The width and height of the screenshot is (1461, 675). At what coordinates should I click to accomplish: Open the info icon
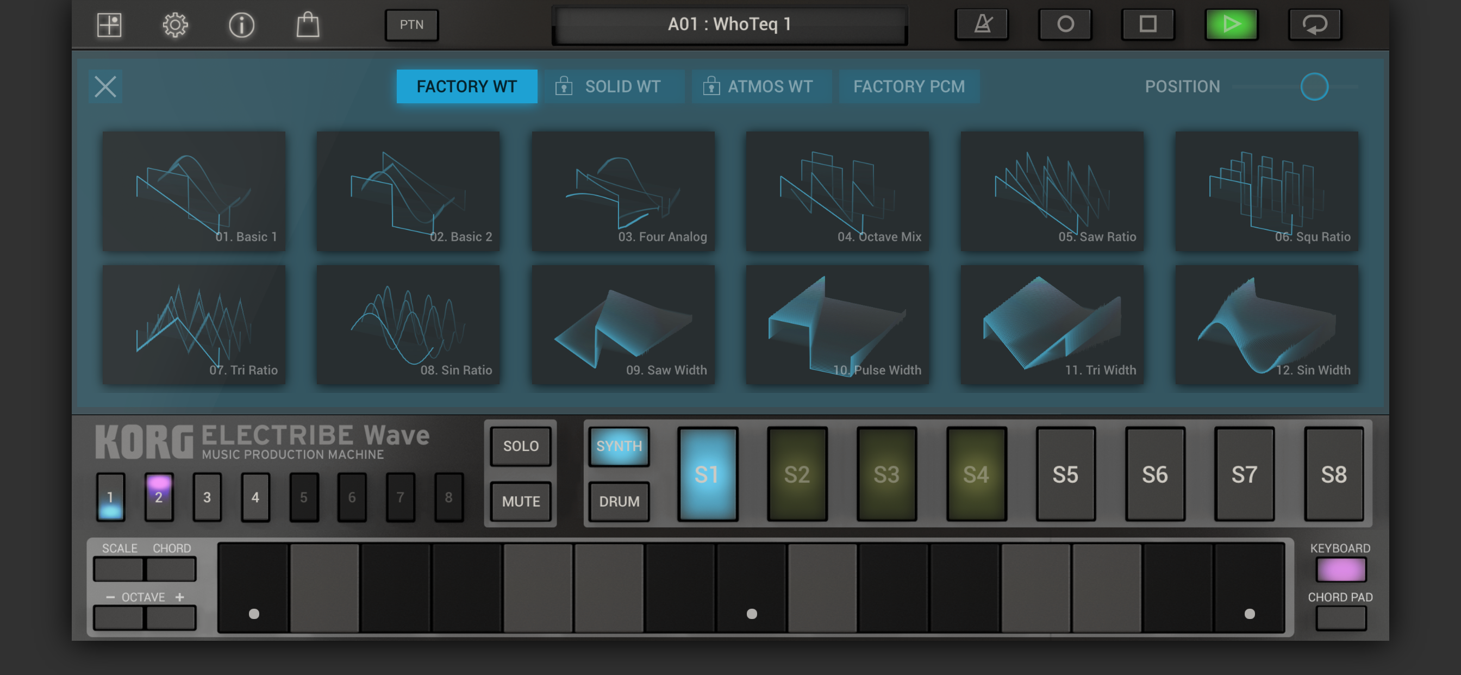pos(242,25)
